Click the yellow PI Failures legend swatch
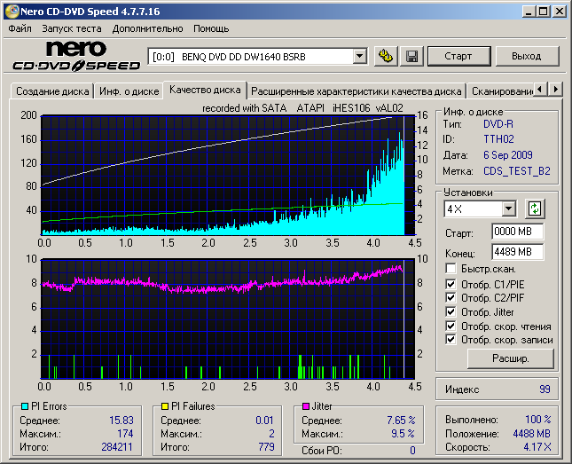 (165, 406)
